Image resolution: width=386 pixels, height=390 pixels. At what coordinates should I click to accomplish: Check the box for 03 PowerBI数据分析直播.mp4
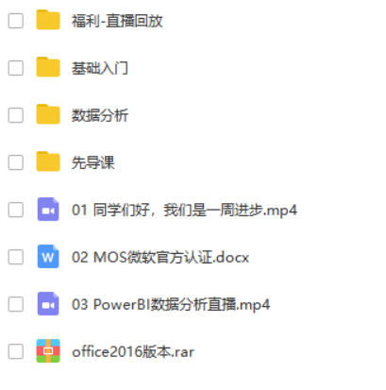coord(16,304)
